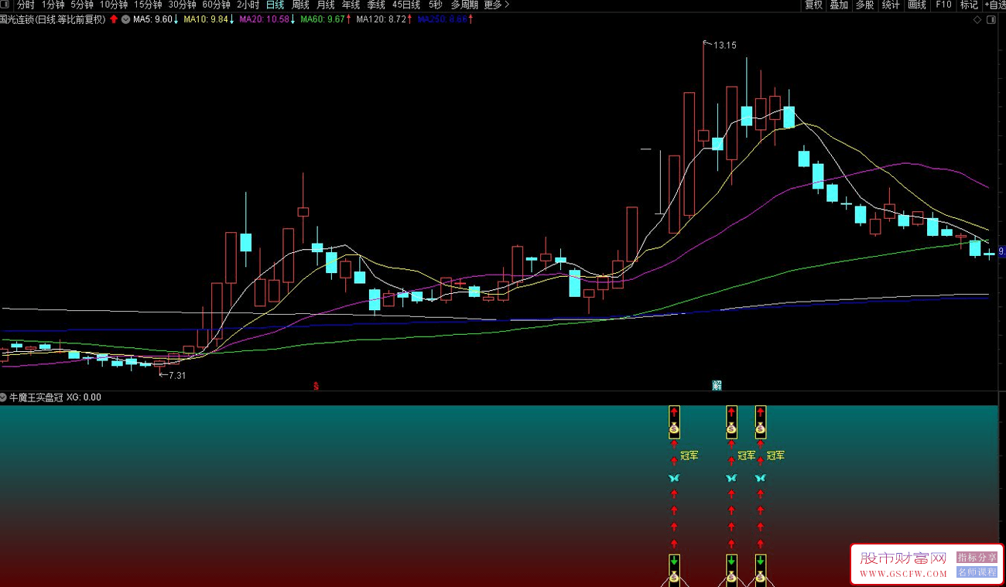Select the 年线 yearly tab
The width and height of the screenshot is (1006, 587).
(351, 5)
